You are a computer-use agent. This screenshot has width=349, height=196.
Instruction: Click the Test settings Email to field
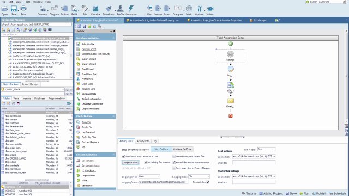[x=254, y=162]
